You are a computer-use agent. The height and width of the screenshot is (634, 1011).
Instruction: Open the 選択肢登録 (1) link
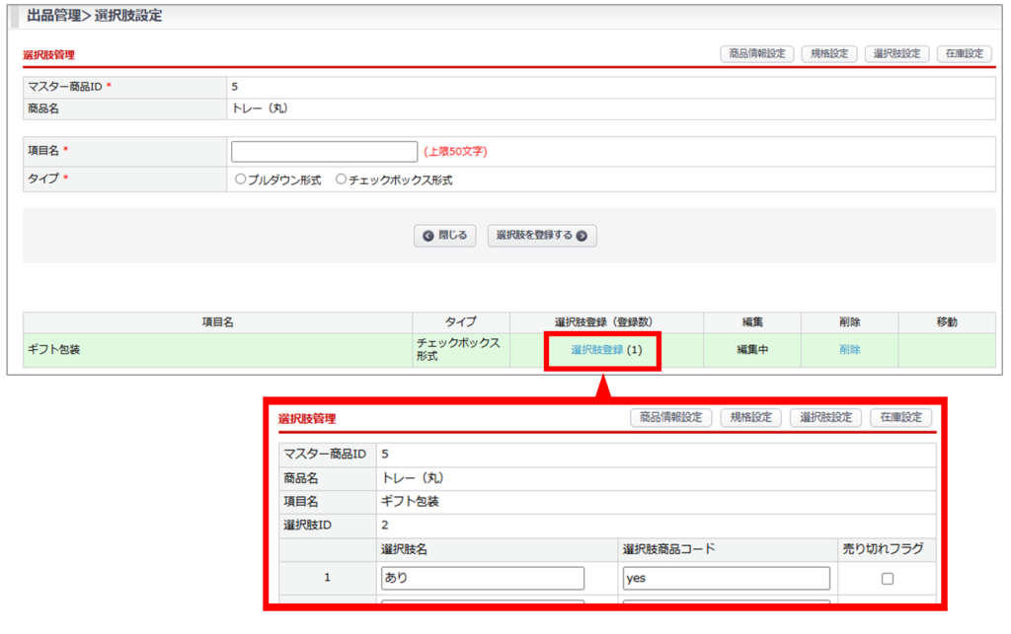[597, 350]
